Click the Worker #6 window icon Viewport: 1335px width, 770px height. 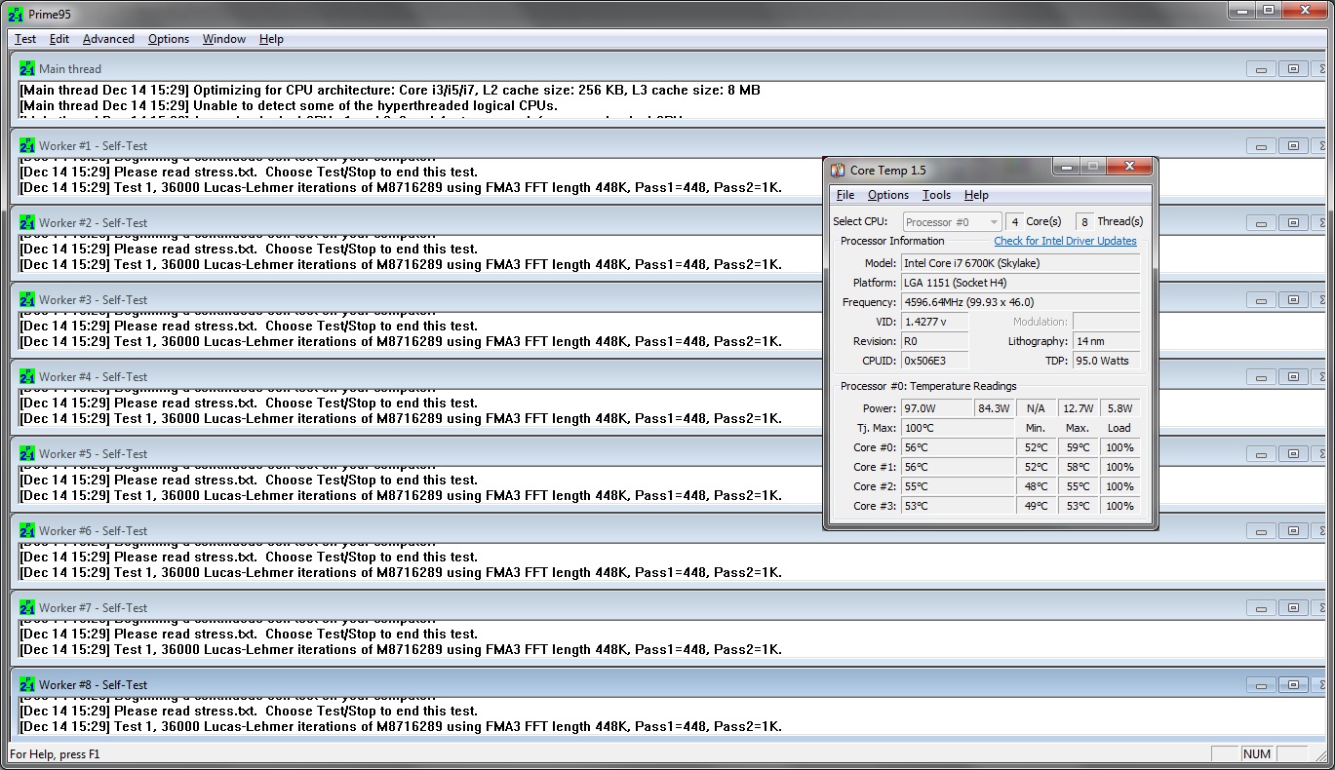point(27,531)
